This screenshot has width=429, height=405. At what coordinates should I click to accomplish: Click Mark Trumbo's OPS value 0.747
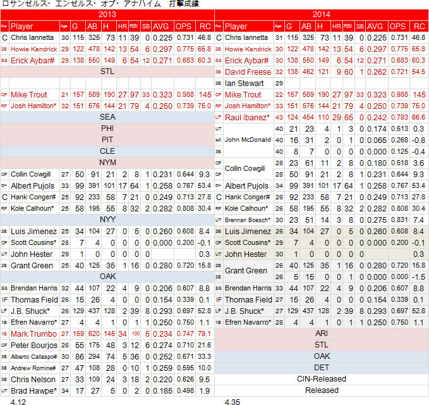(x=185, y=333)
